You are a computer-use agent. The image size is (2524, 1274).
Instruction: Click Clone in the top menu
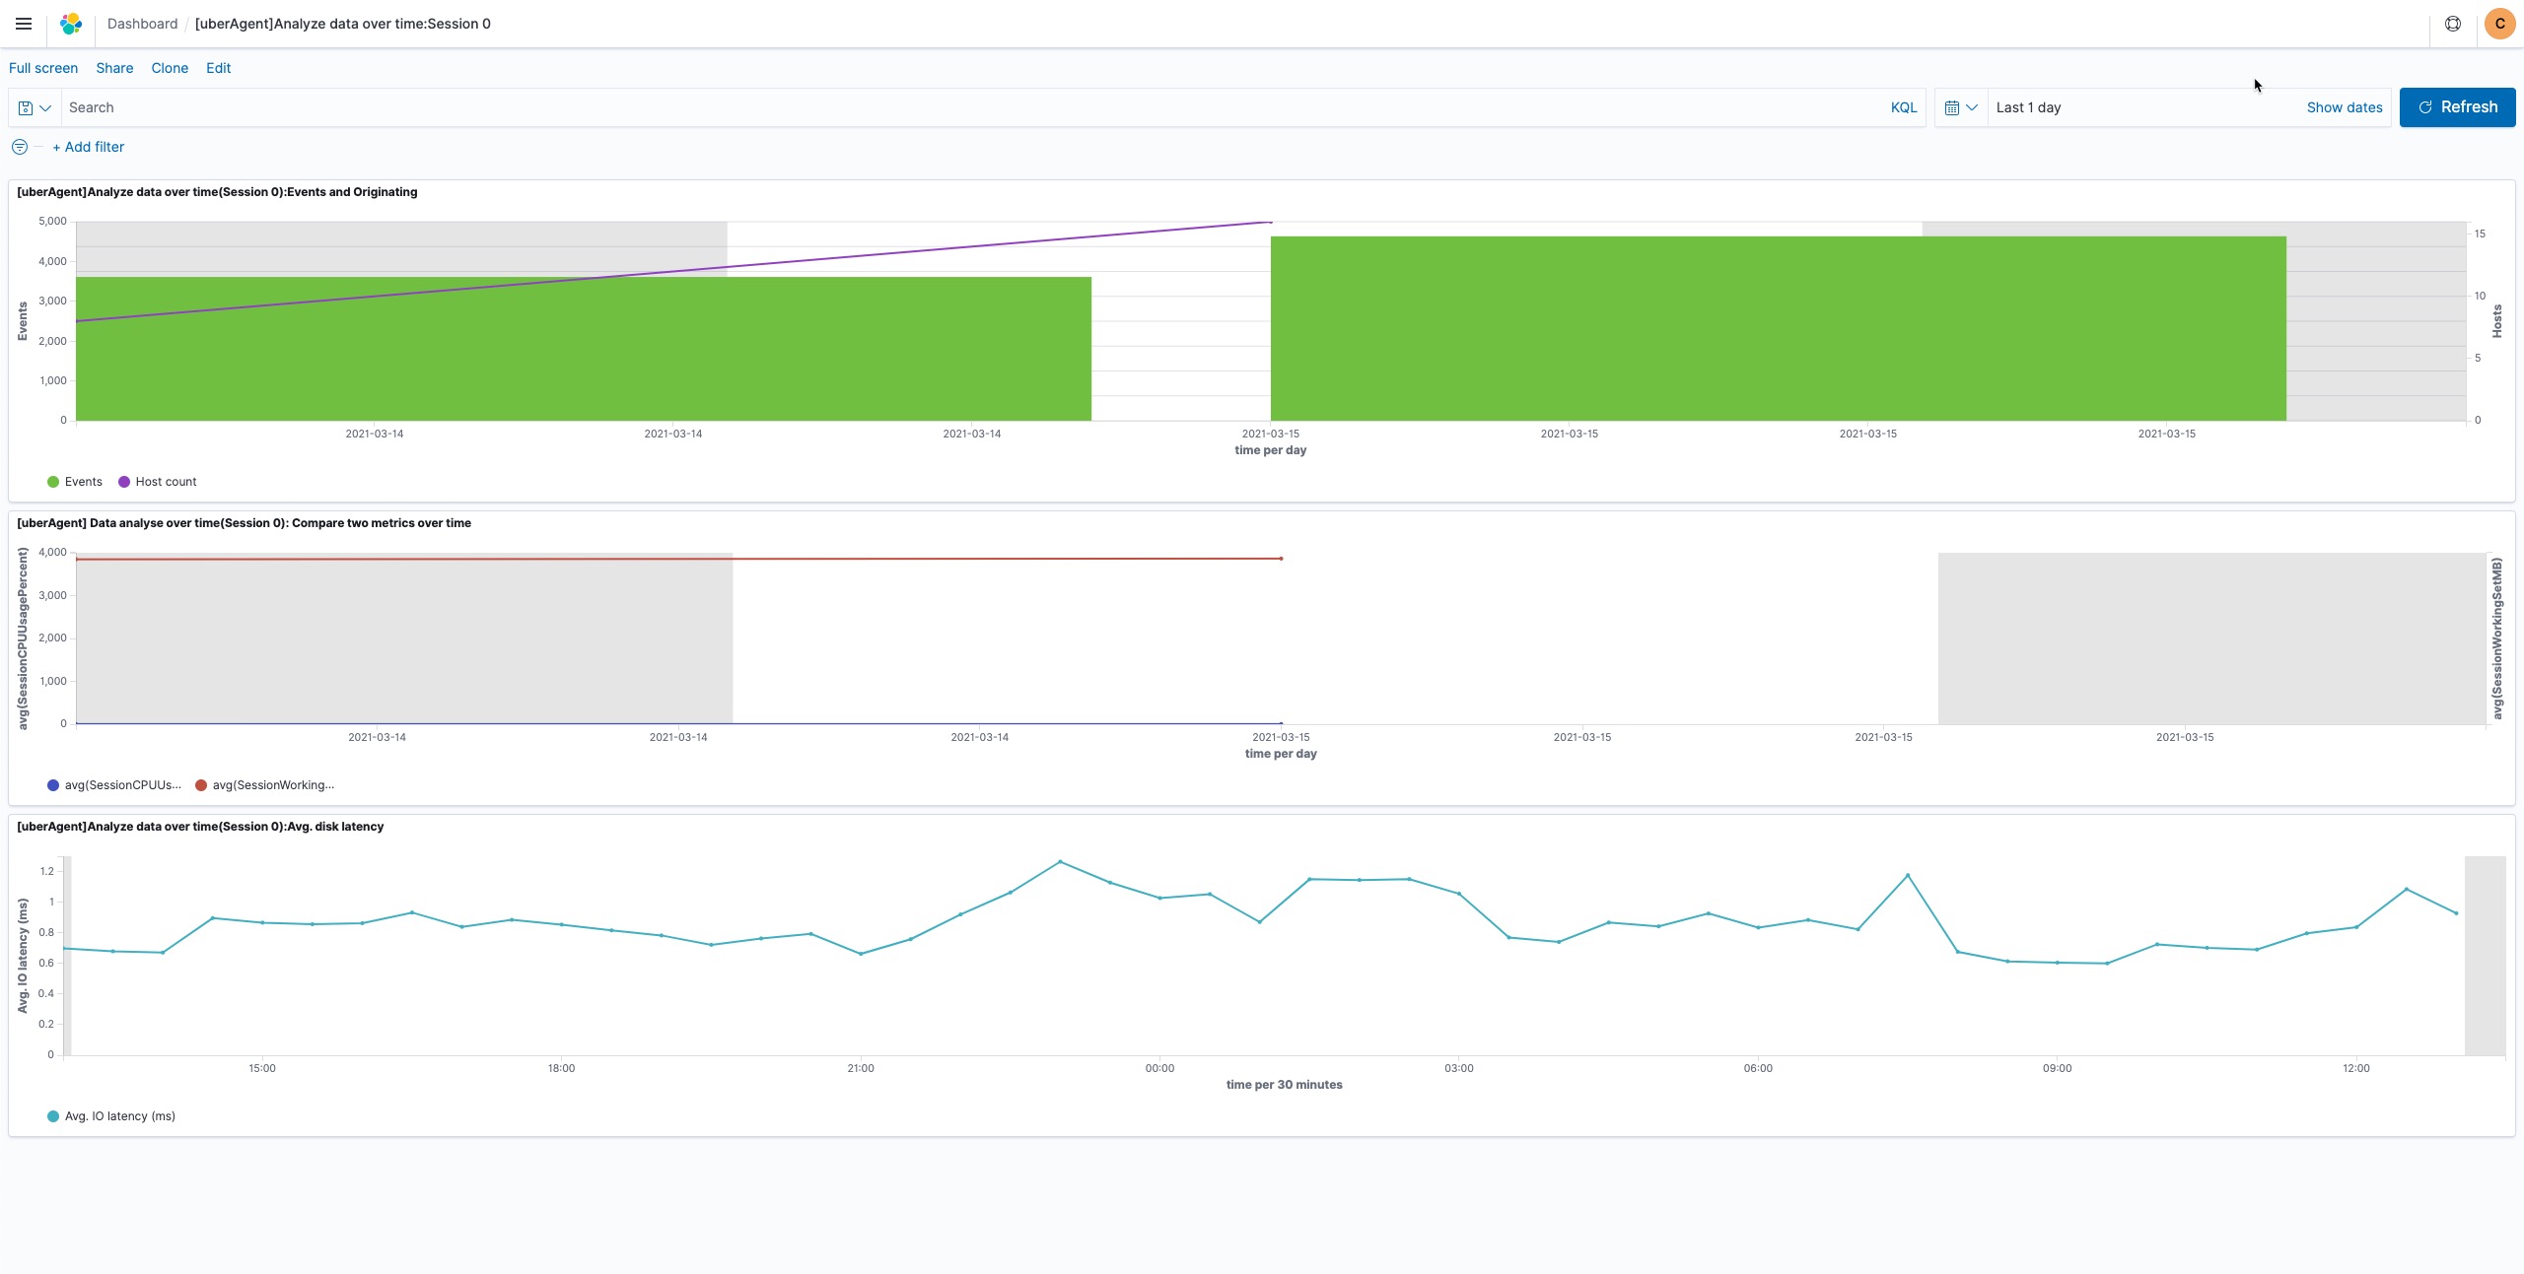170,68
